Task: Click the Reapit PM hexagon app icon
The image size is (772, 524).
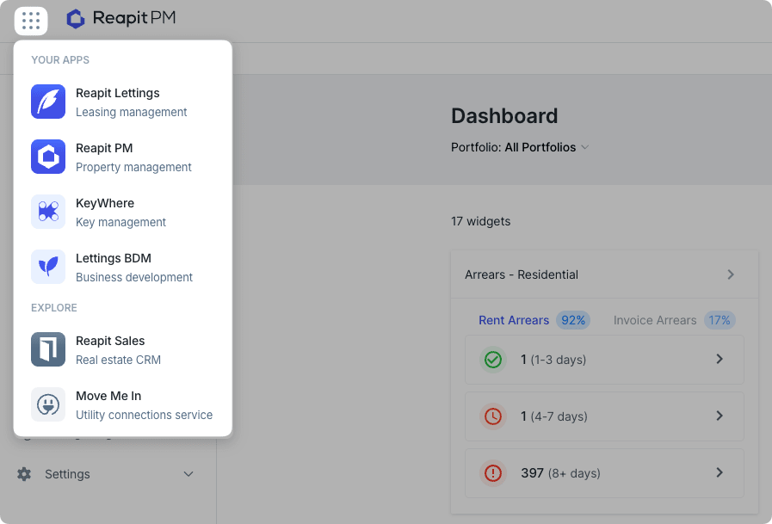Action: click(48, 157)
